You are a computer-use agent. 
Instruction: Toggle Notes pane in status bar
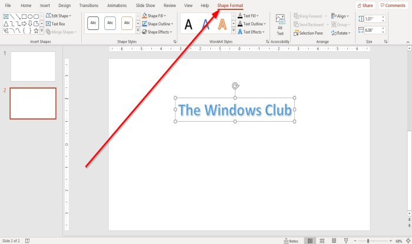(x=291, y=241)
